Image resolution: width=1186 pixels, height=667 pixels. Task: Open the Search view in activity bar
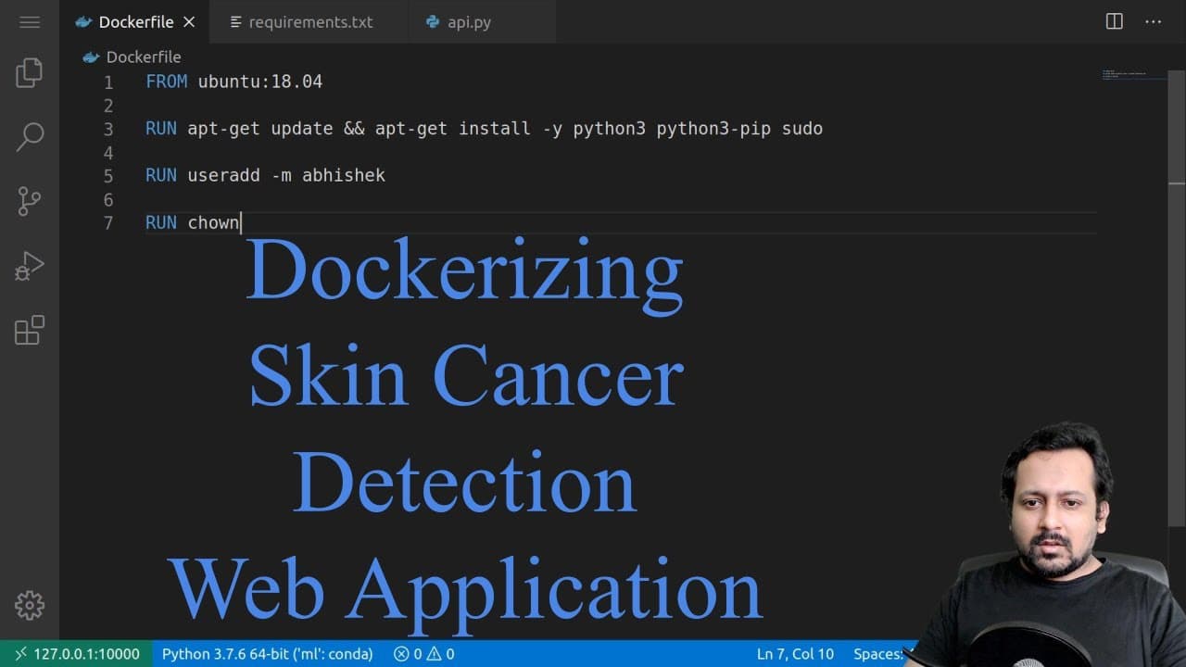pos(30,136)
